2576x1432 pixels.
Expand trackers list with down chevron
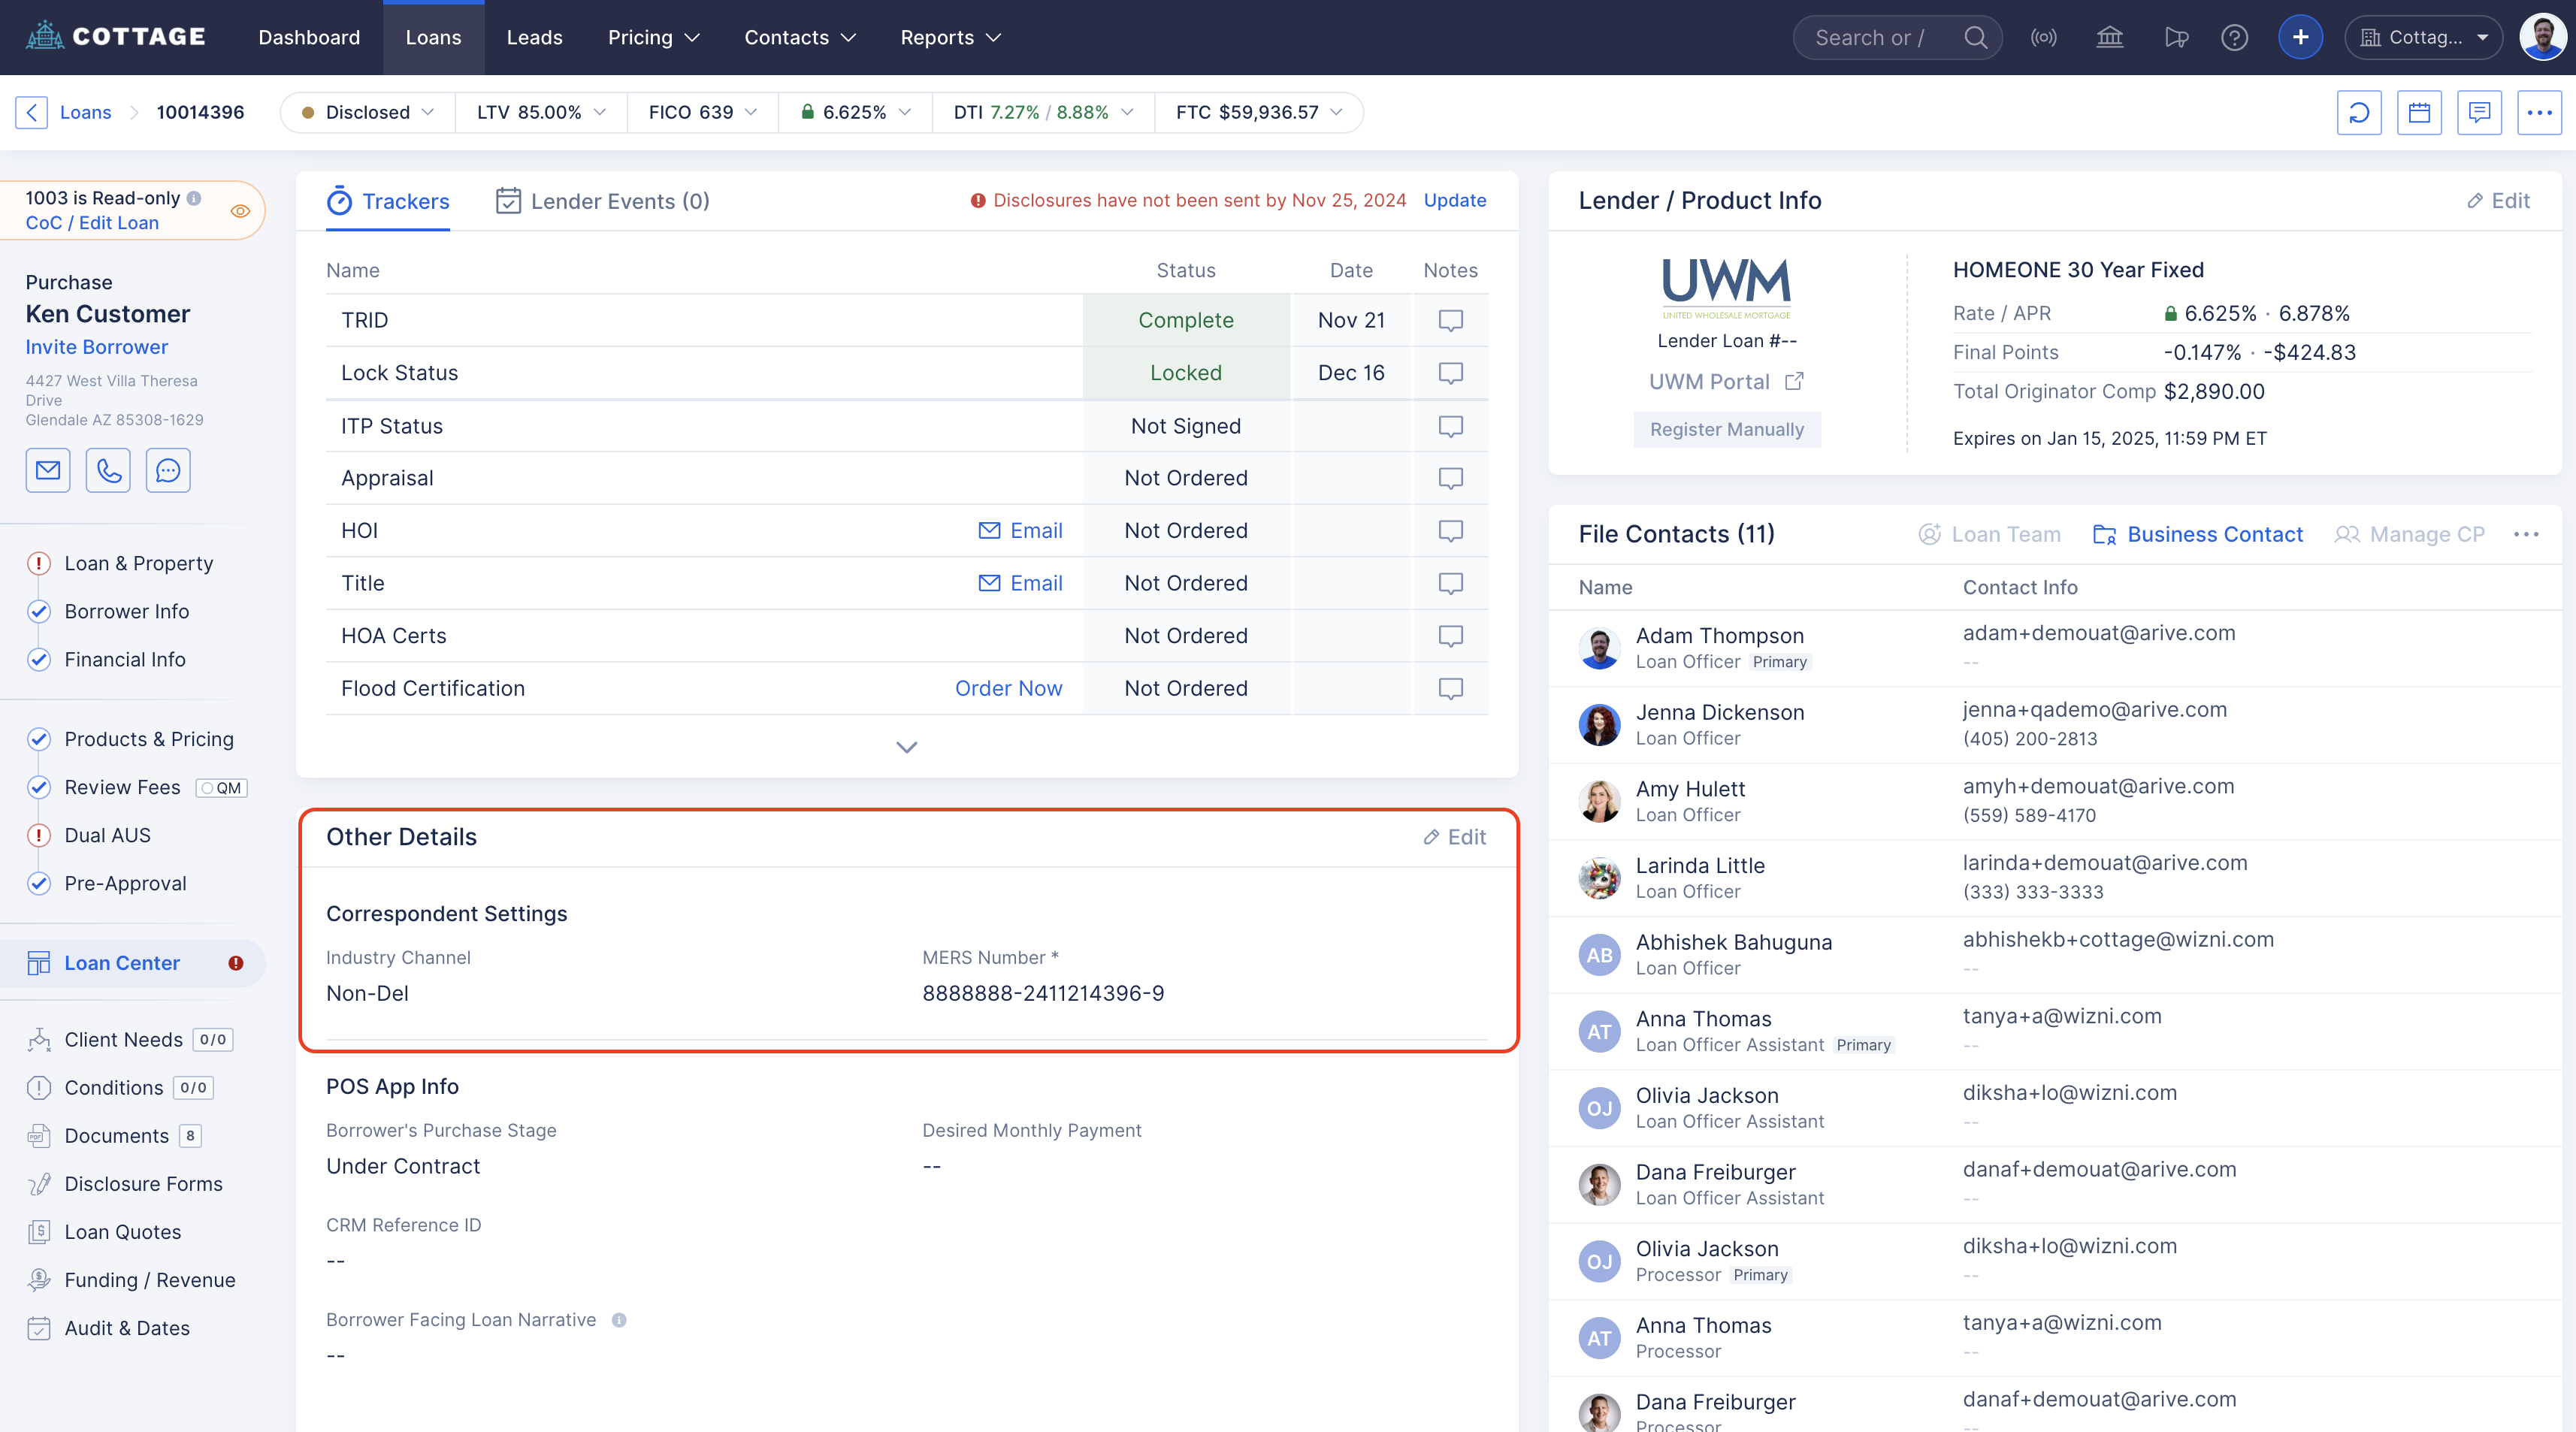click(x=906, y=747)
